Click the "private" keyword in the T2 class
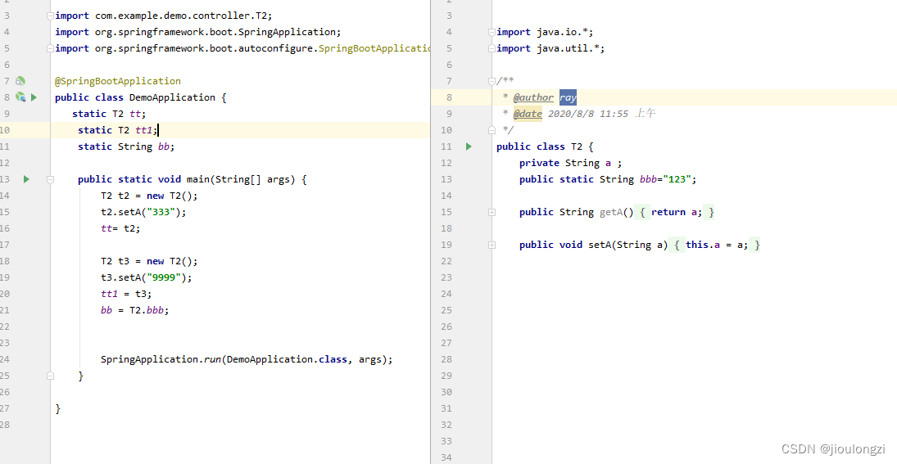Screen dimensions: 897x464 (540, 163)
